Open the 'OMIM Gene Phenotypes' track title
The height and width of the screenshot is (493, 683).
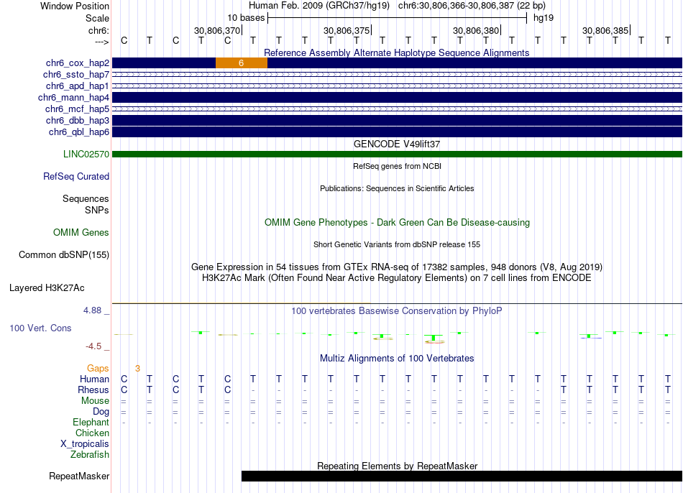tap(397, 222)
